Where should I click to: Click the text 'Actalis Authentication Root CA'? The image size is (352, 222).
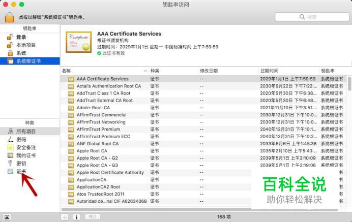click(x=109, y=86)
